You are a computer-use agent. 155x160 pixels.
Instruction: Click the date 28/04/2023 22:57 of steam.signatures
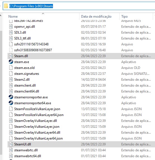click(x=93, y=74)
